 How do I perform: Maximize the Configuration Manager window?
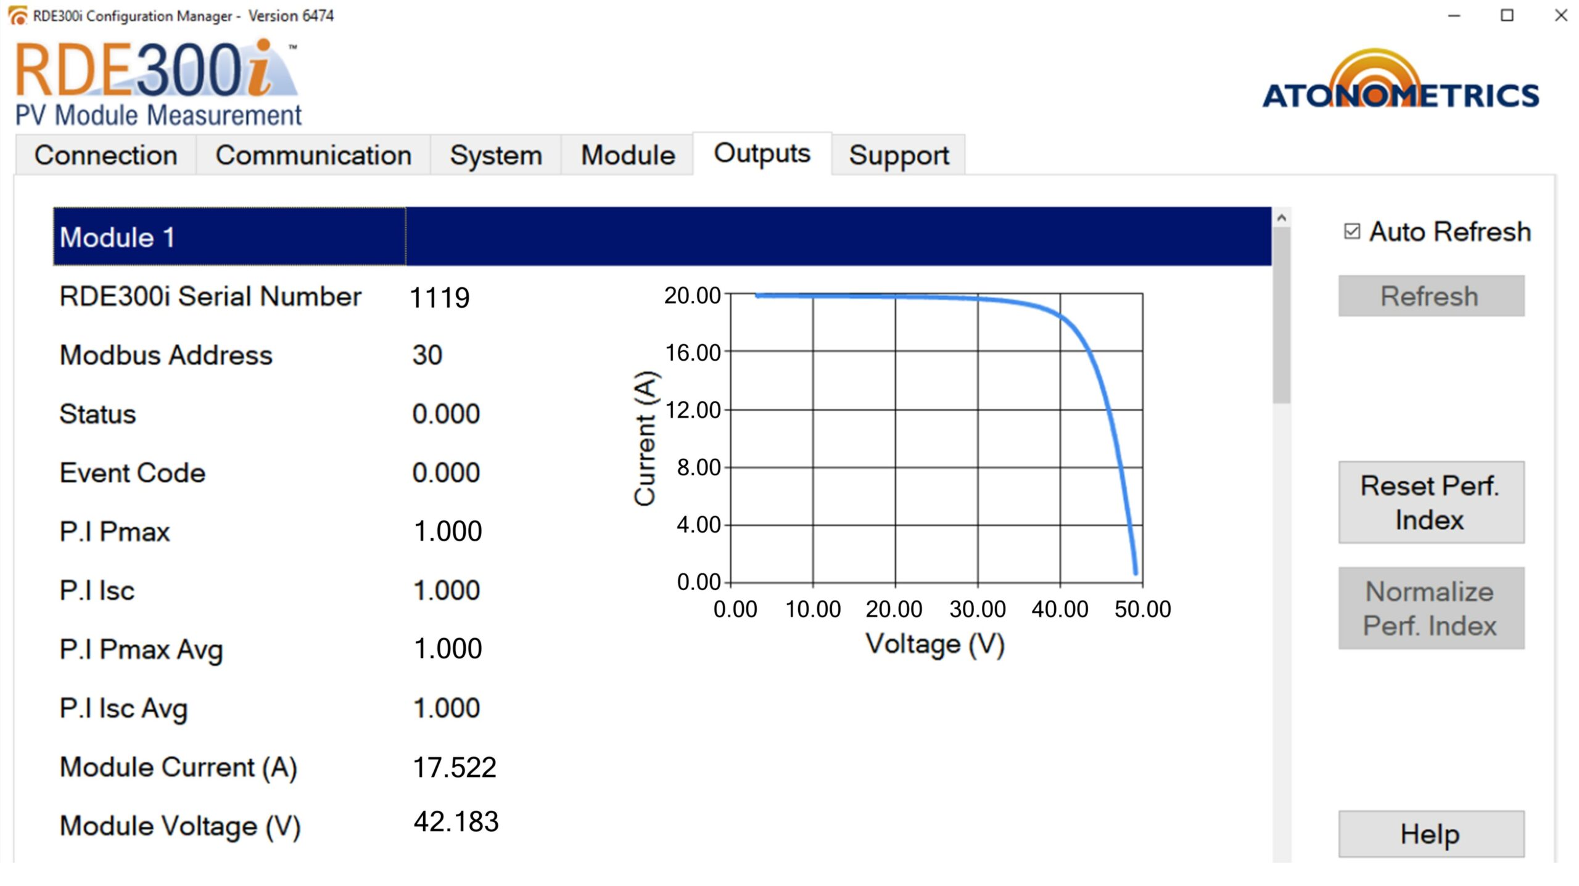coord(1507,15)
